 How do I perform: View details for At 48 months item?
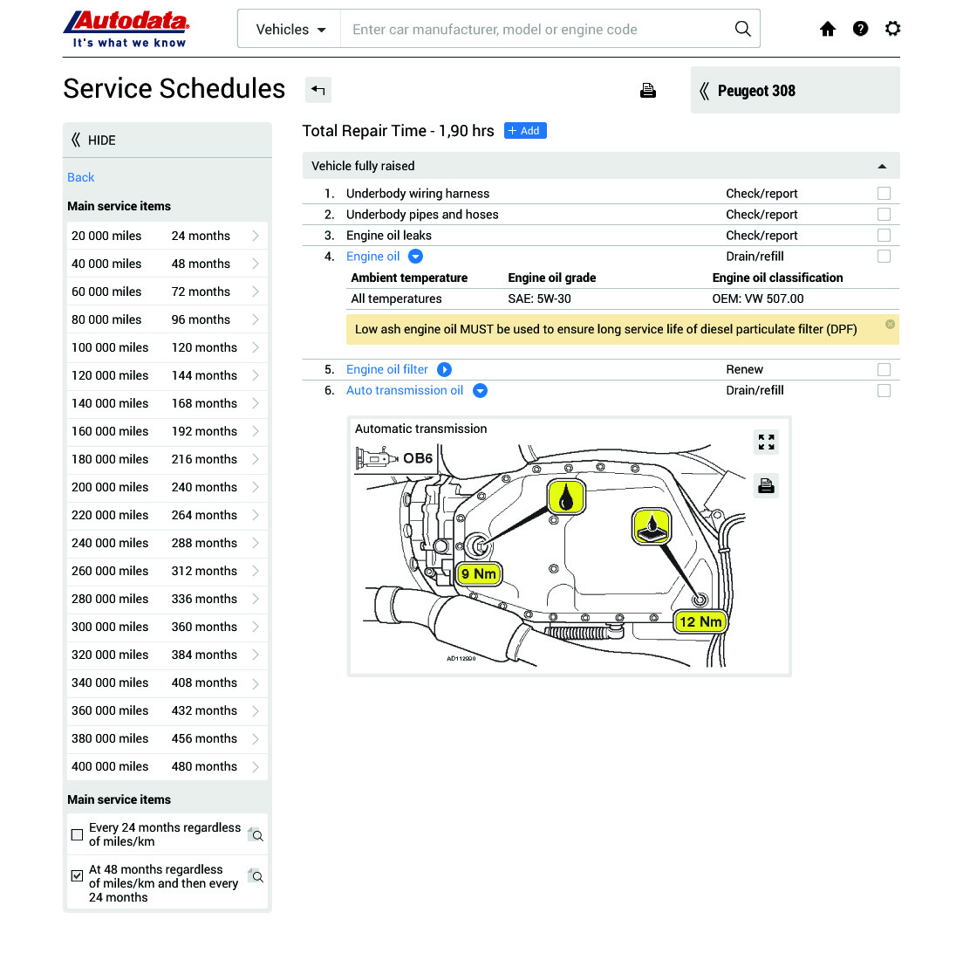point(256,876)
